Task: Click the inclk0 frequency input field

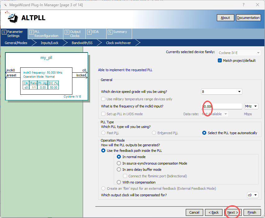Action: [x=222, y=106]
